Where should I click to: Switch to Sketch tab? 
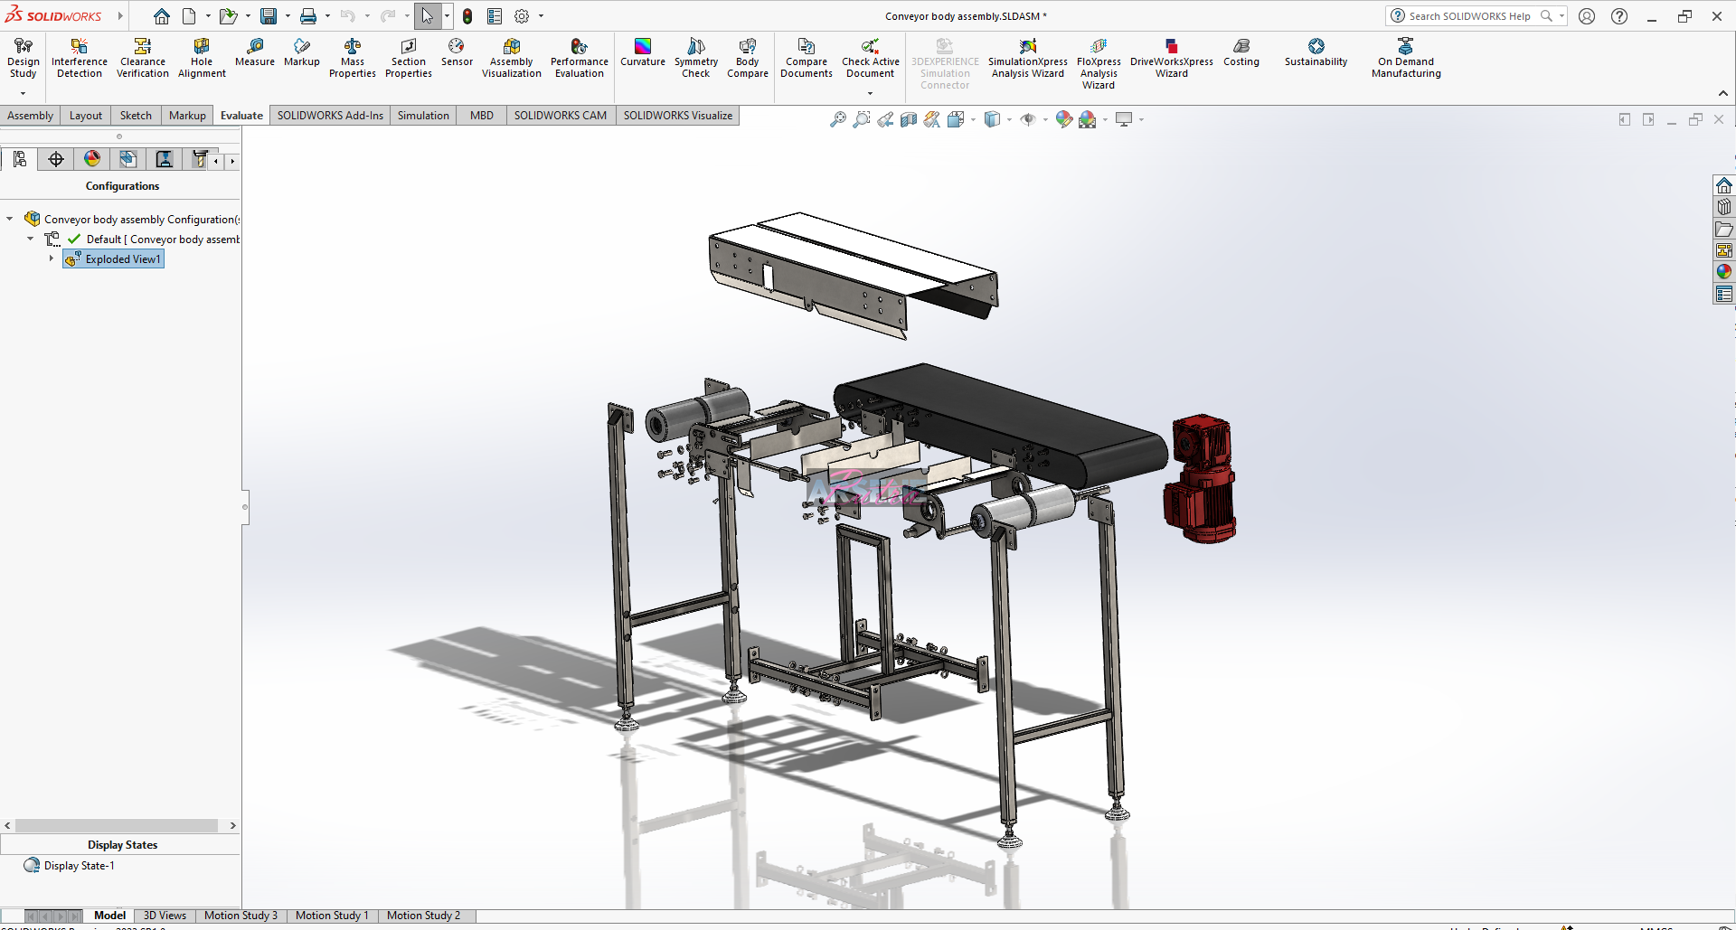(136, 116)
